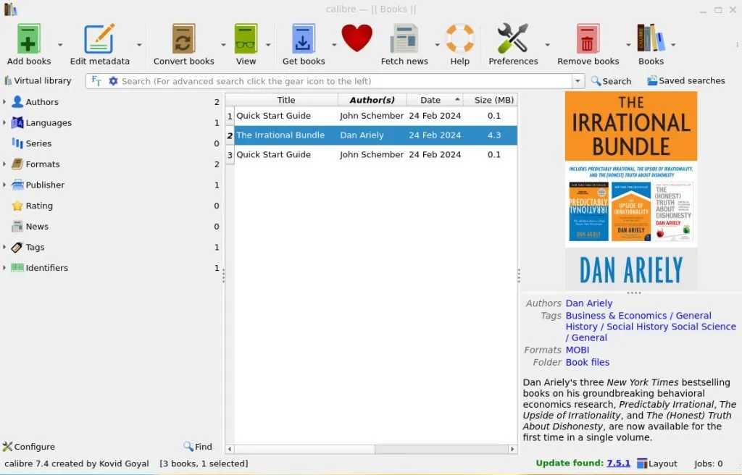742x475 pixels.
Task: Click The Irrational Bundle cover image
Action: click(x=631, y=190)
